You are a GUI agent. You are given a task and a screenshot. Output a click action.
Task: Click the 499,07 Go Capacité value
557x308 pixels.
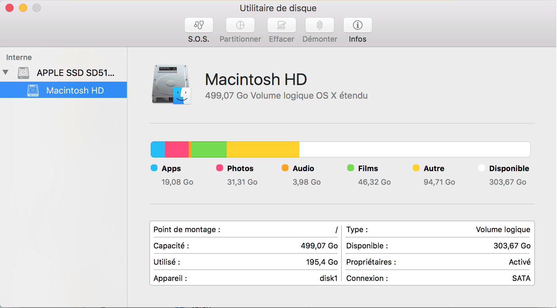click(319, 246)
